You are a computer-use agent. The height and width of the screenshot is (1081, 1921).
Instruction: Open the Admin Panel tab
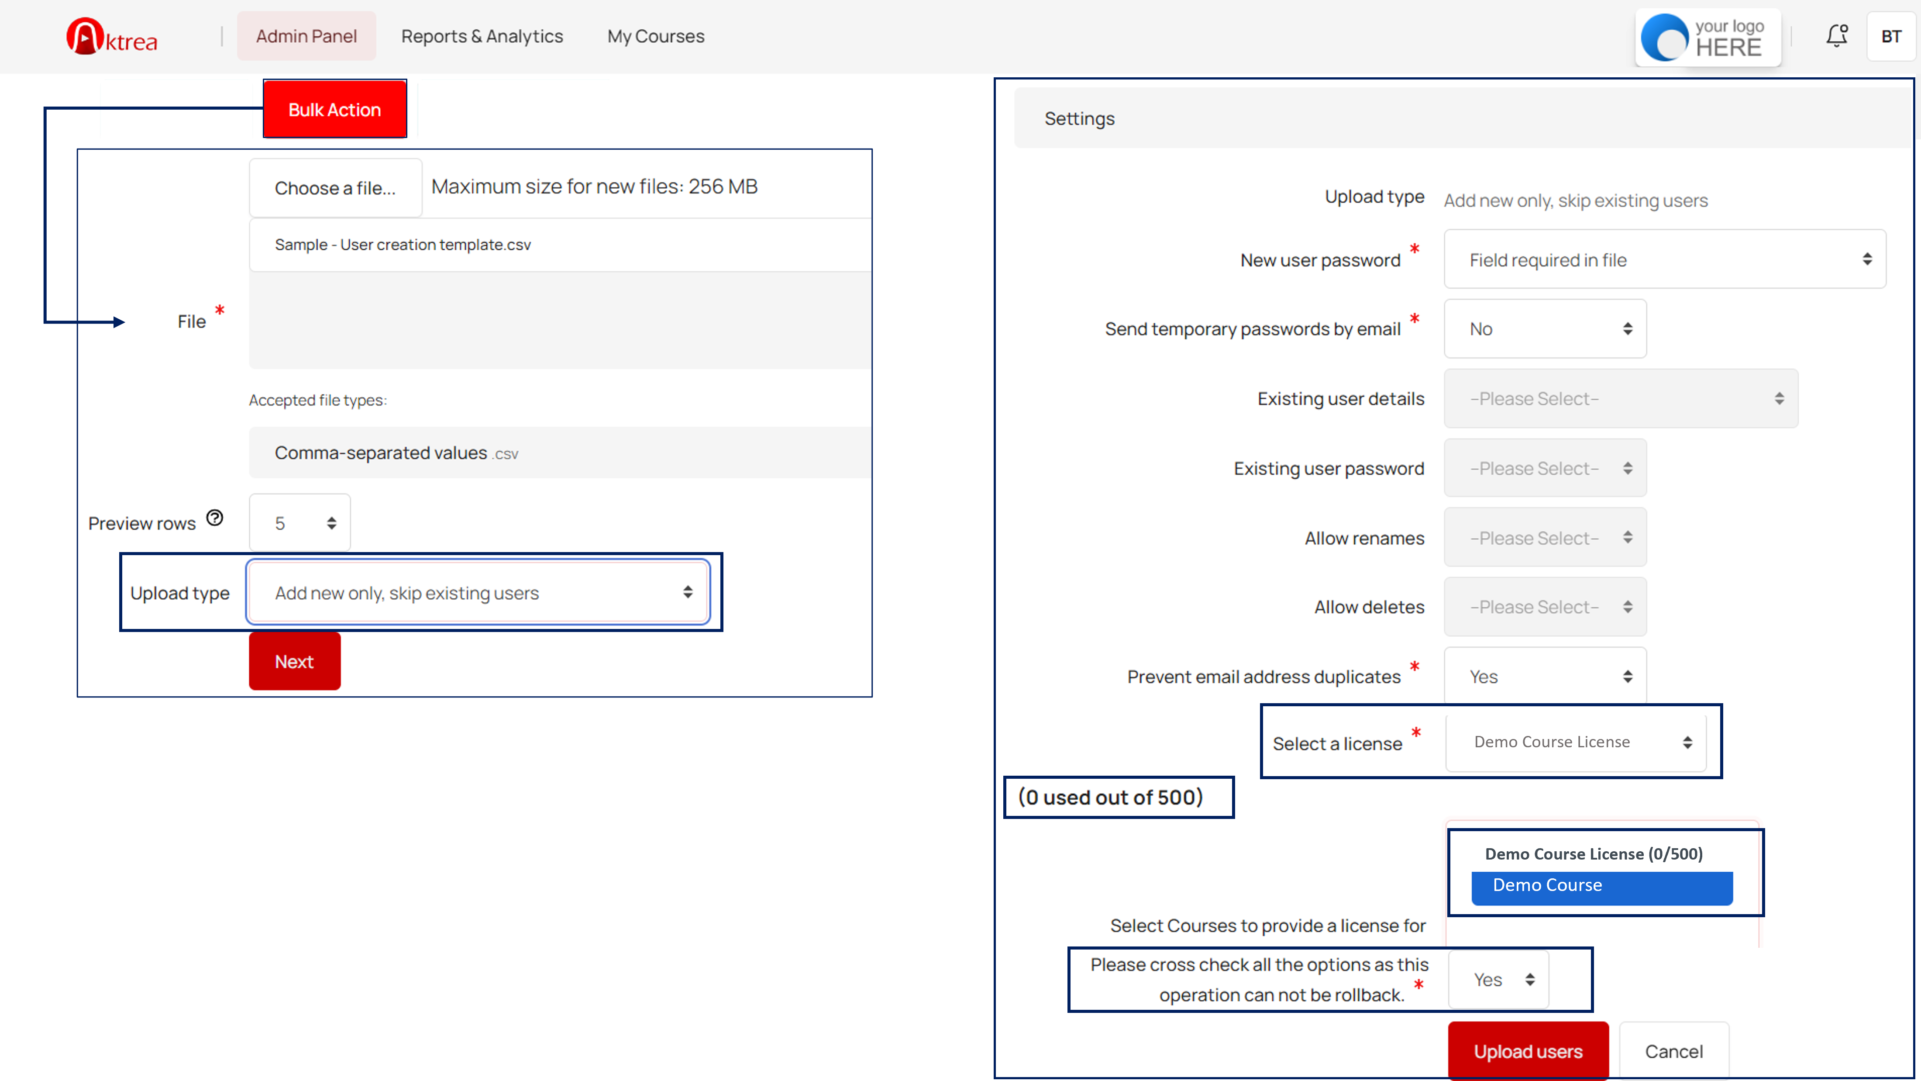tap(306, 36)
